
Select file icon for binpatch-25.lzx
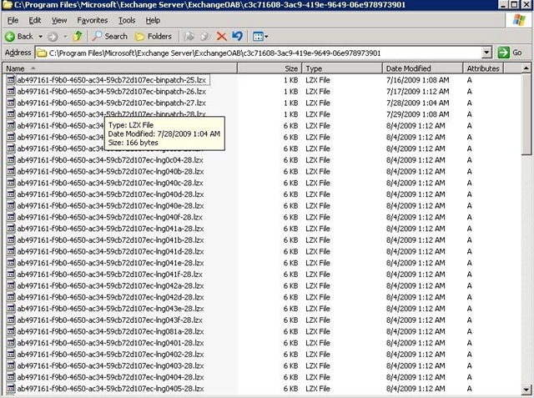(11, 80)
